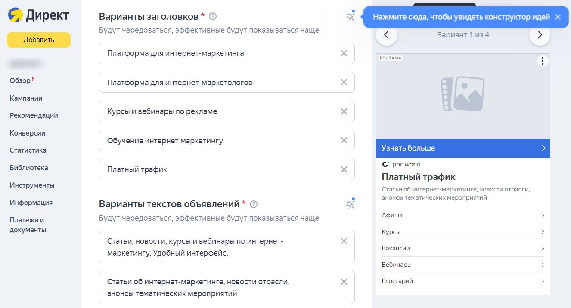Viewport: 571px width, 308px height.
Task: Open "Платежи и документы" menu item
Action: tap(28, 225)
